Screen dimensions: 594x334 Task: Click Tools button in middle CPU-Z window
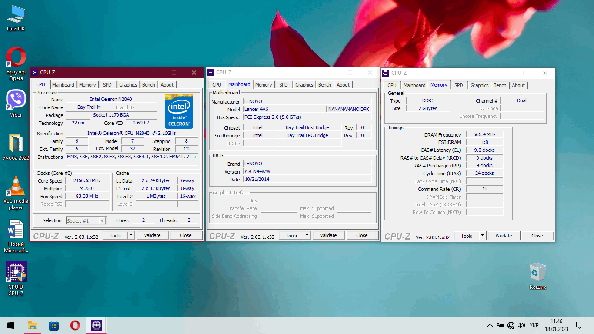pos(291,235)
